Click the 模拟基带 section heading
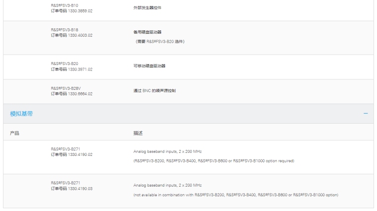Screen dimensions: 377x211 (x=21, y=114)
